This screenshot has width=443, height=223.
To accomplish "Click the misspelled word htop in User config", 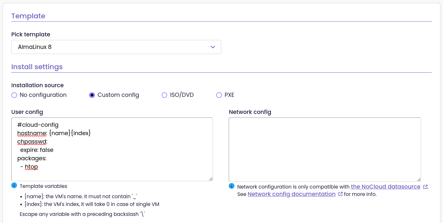I will (x=31, y=167).
